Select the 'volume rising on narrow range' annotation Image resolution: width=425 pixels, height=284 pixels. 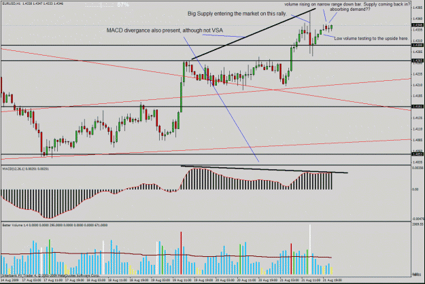click(x=347, y=4)
